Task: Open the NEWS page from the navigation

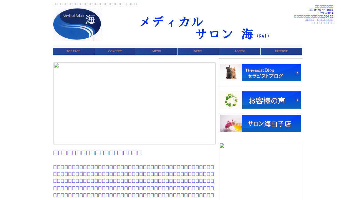Action: point(198,51)
